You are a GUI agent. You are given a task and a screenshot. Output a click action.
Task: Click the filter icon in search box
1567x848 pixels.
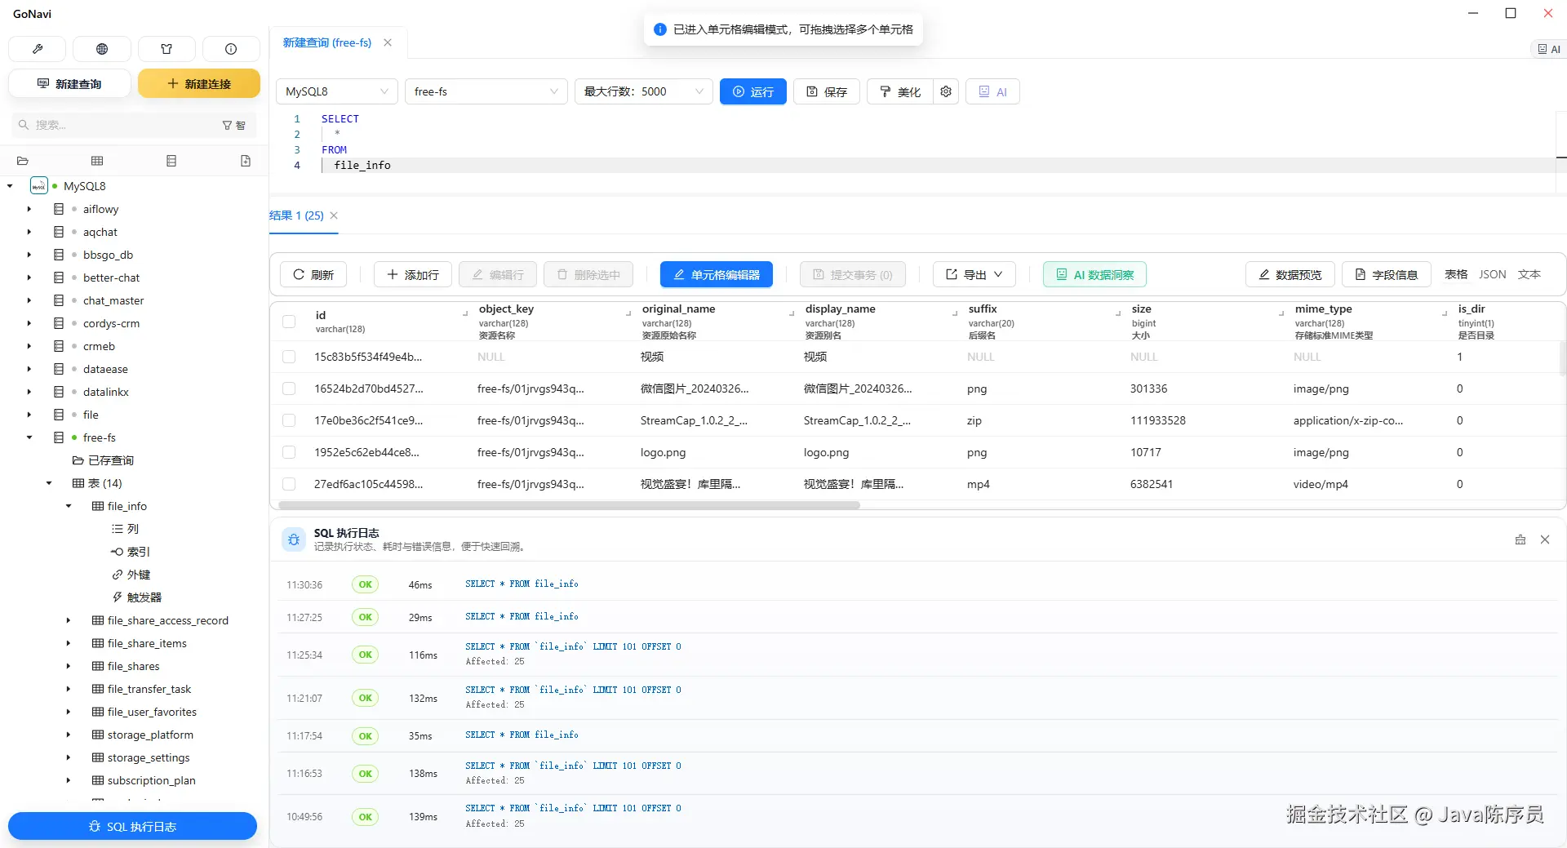click(x=227, y=126)
